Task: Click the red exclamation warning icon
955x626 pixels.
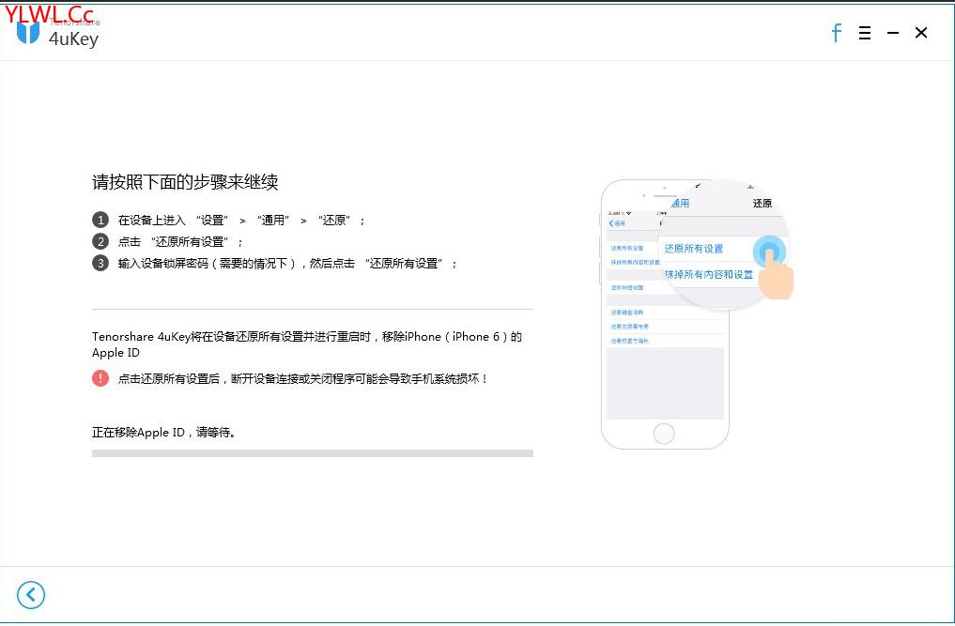Action: click(100, 378)
